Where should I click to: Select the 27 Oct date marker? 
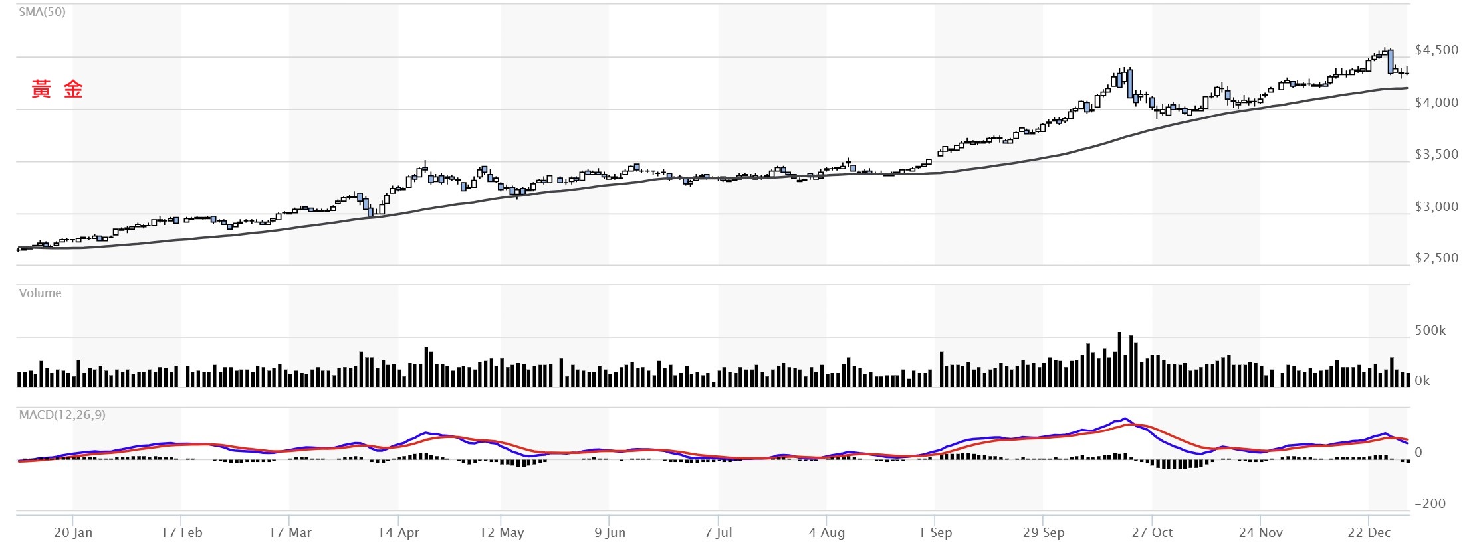[1152, 532]
